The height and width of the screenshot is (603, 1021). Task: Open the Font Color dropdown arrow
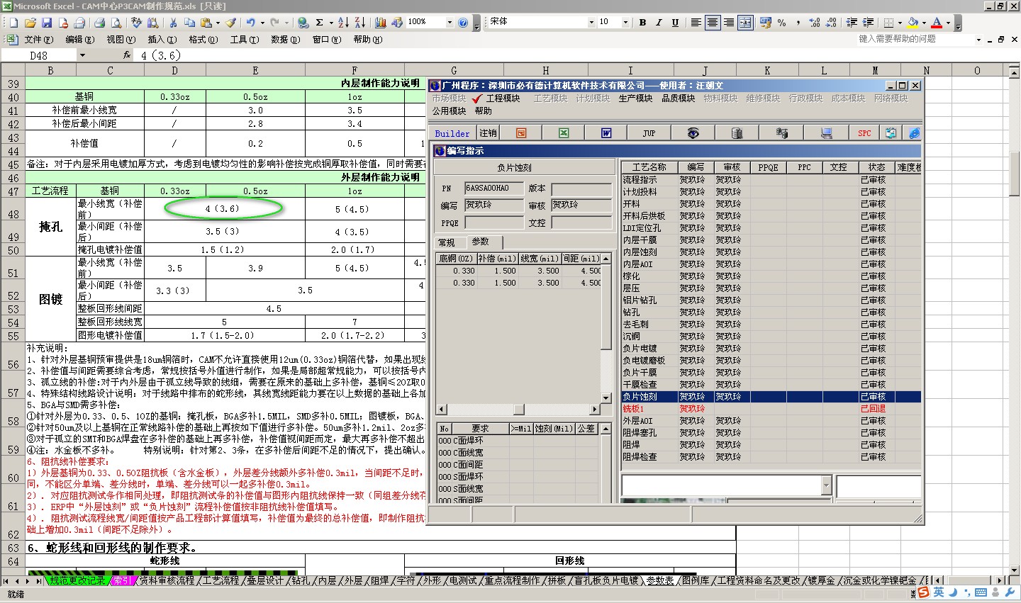click(x=949, y=23)
